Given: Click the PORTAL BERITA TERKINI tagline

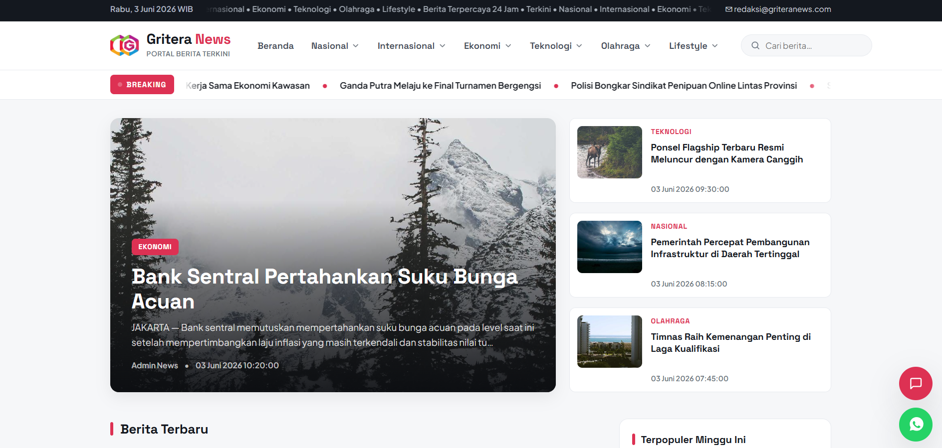Looking at the screenshot, I should (x=188, y=54).
